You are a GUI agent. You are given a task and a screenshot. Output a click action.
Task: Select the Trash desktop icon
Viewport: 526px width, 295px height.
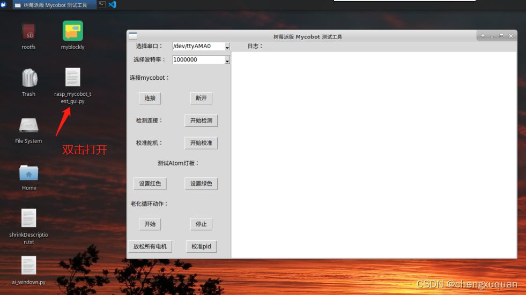coord(29,78)
